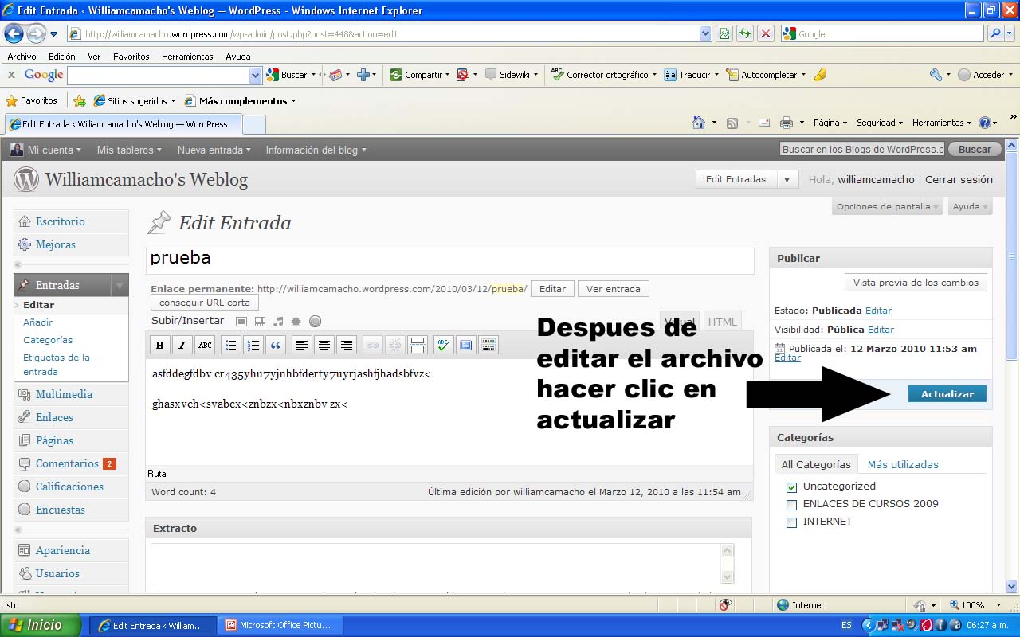Run the editor spellcheck ABC checkmark icon
The height and width of the screenshot is (637, 1020).
443,345
